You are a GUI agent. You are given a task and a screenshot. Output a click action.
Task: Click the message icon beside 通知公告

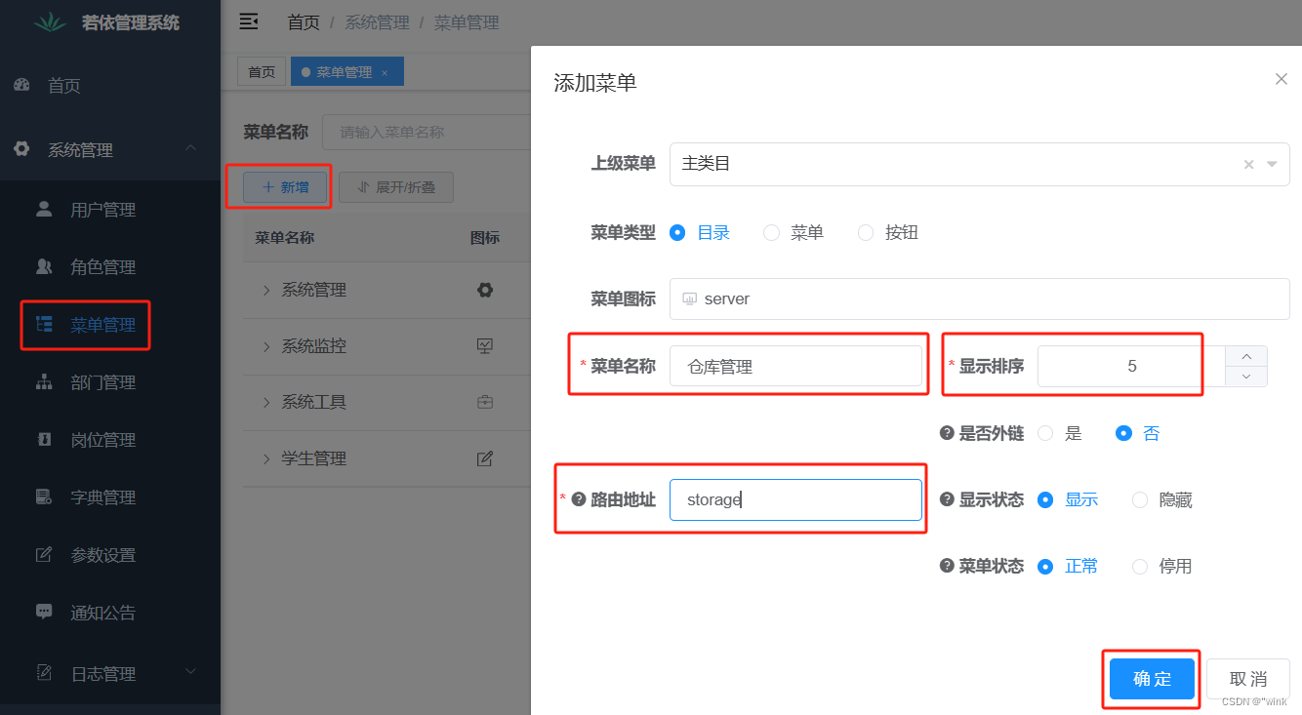[44, 612]
